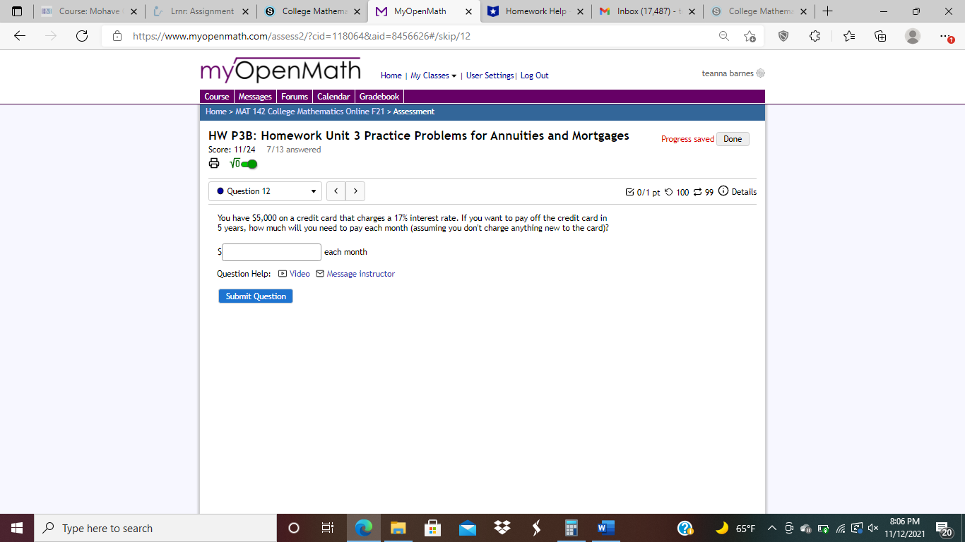Image resolution: width=965 pixels, height=542 pixels.
Task: Toggle the green math entry switch
Action: 248,163
